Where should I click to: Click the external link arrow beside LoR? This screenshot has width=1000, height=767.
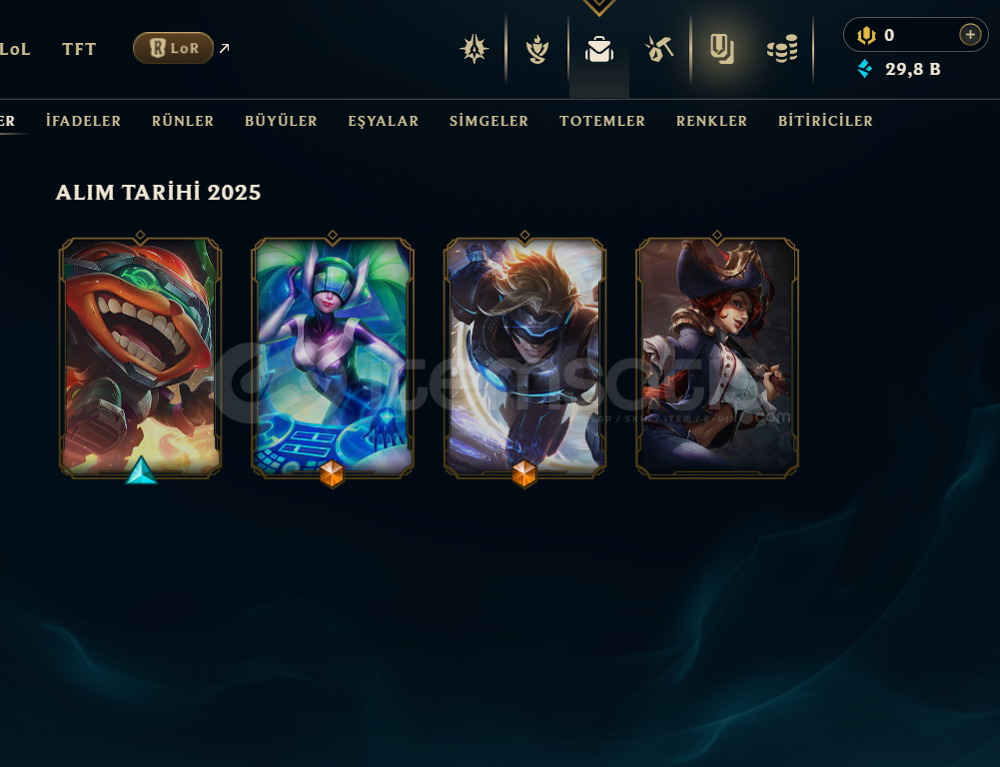224,48
